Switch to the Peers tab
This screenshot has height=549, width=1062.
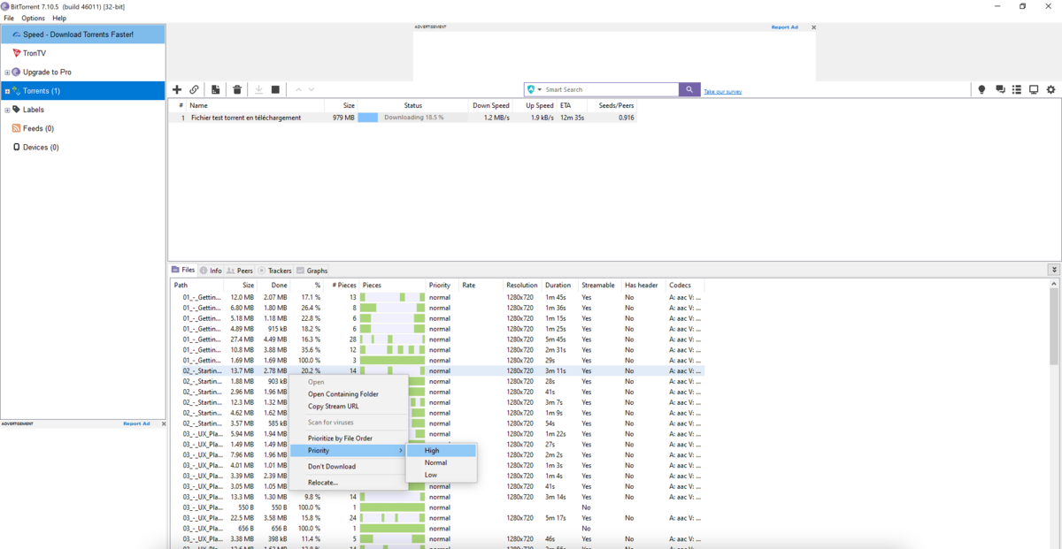(239, 271)
